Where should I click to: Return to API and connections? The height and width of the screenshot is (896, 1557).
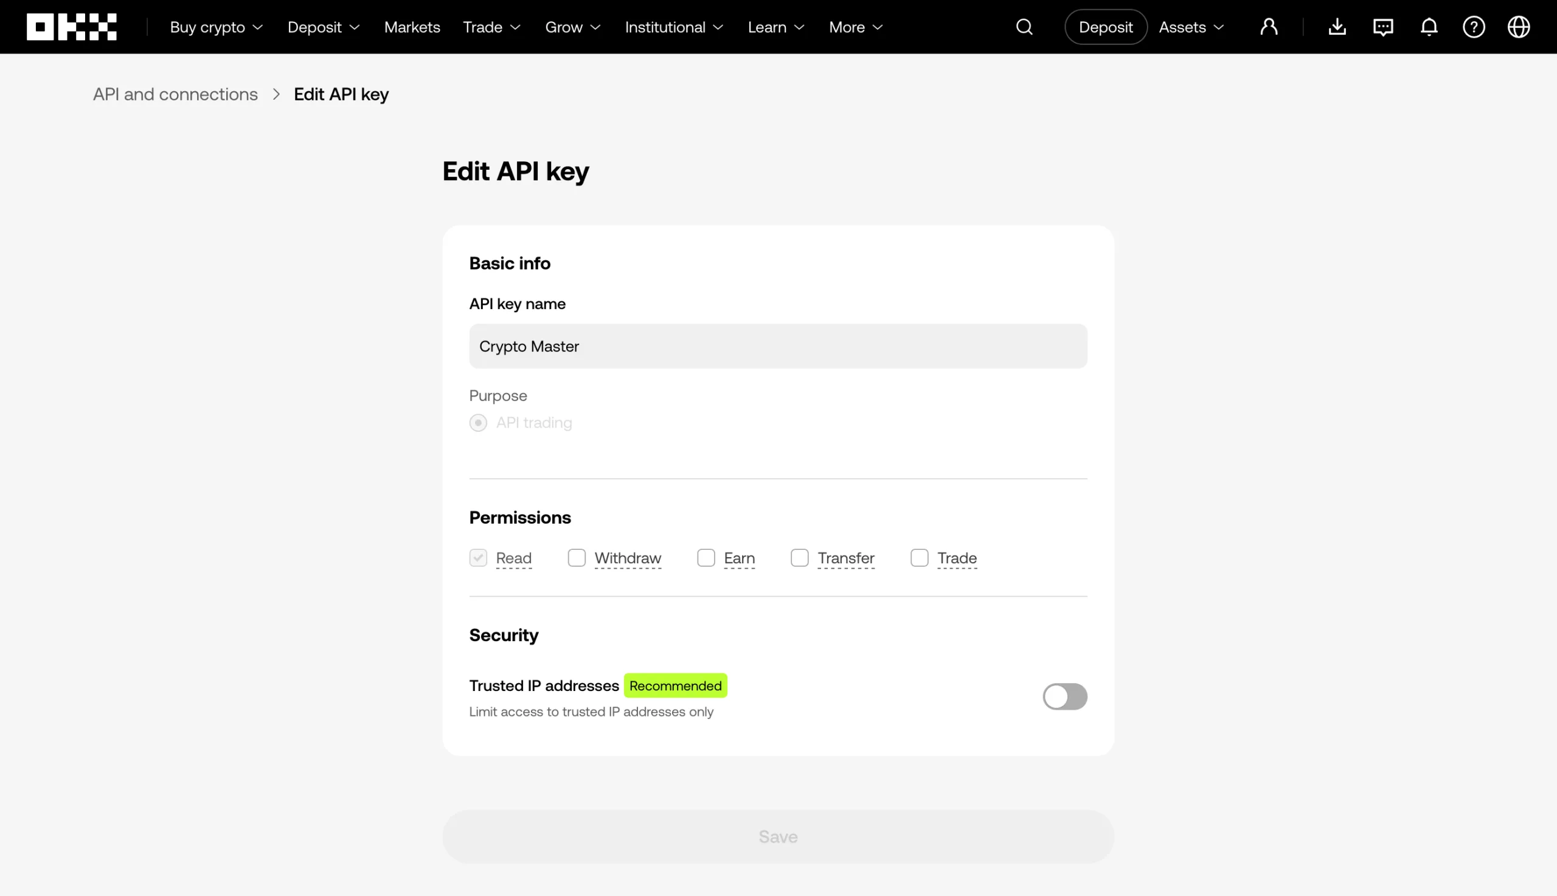pos(175,94)
